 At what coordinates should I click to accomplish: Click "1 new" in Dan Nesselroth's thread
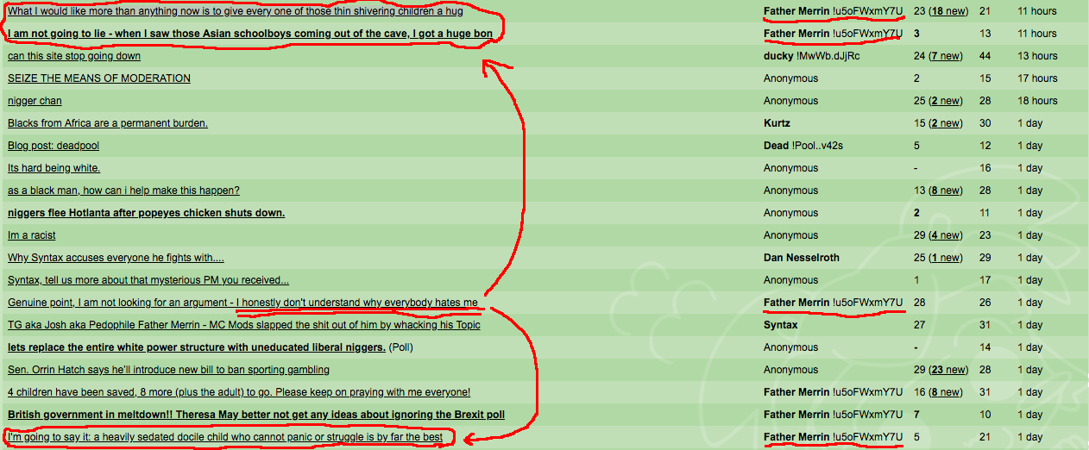pos(945,258)
